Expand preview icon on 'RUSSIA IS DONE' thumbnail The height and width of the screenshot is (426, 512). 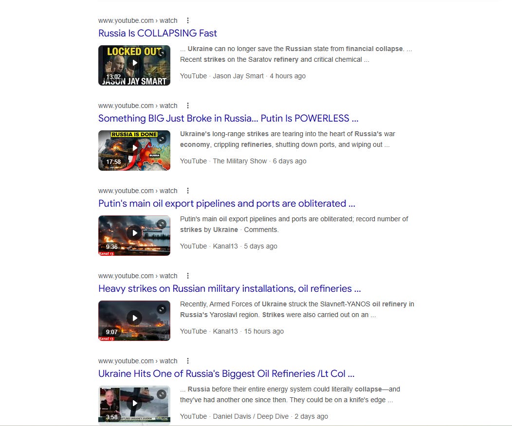pyautogui.click(x=162, y=139)
